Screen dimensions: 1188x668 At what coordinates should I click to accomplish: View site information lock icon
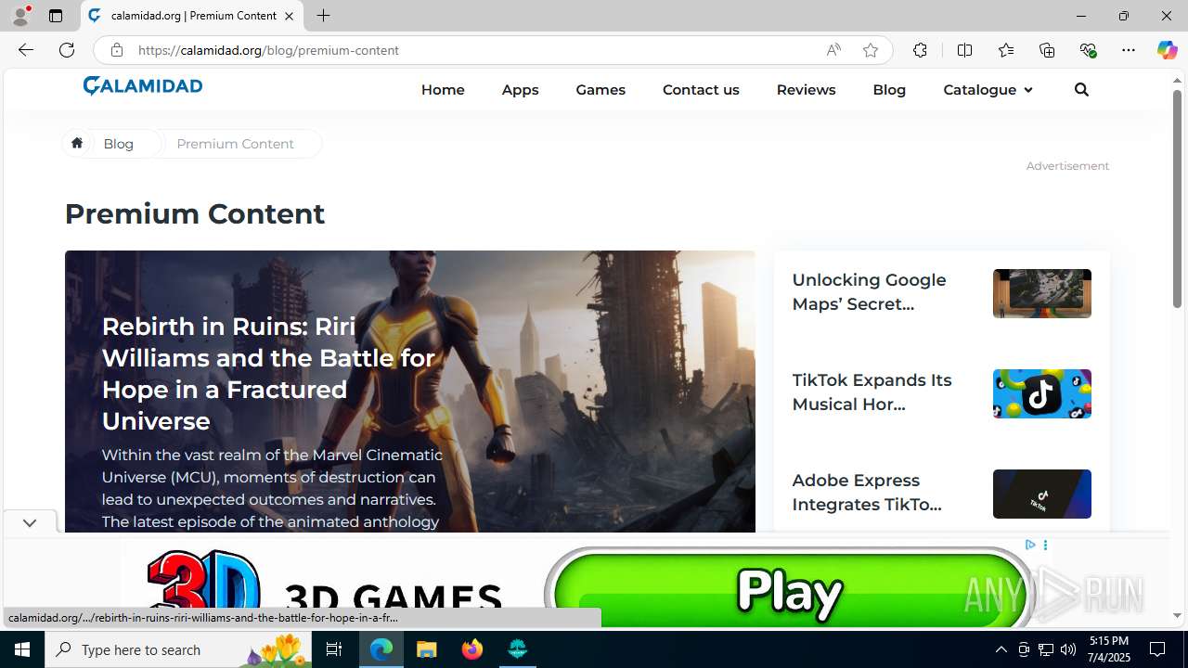click(x=116, y=50)
